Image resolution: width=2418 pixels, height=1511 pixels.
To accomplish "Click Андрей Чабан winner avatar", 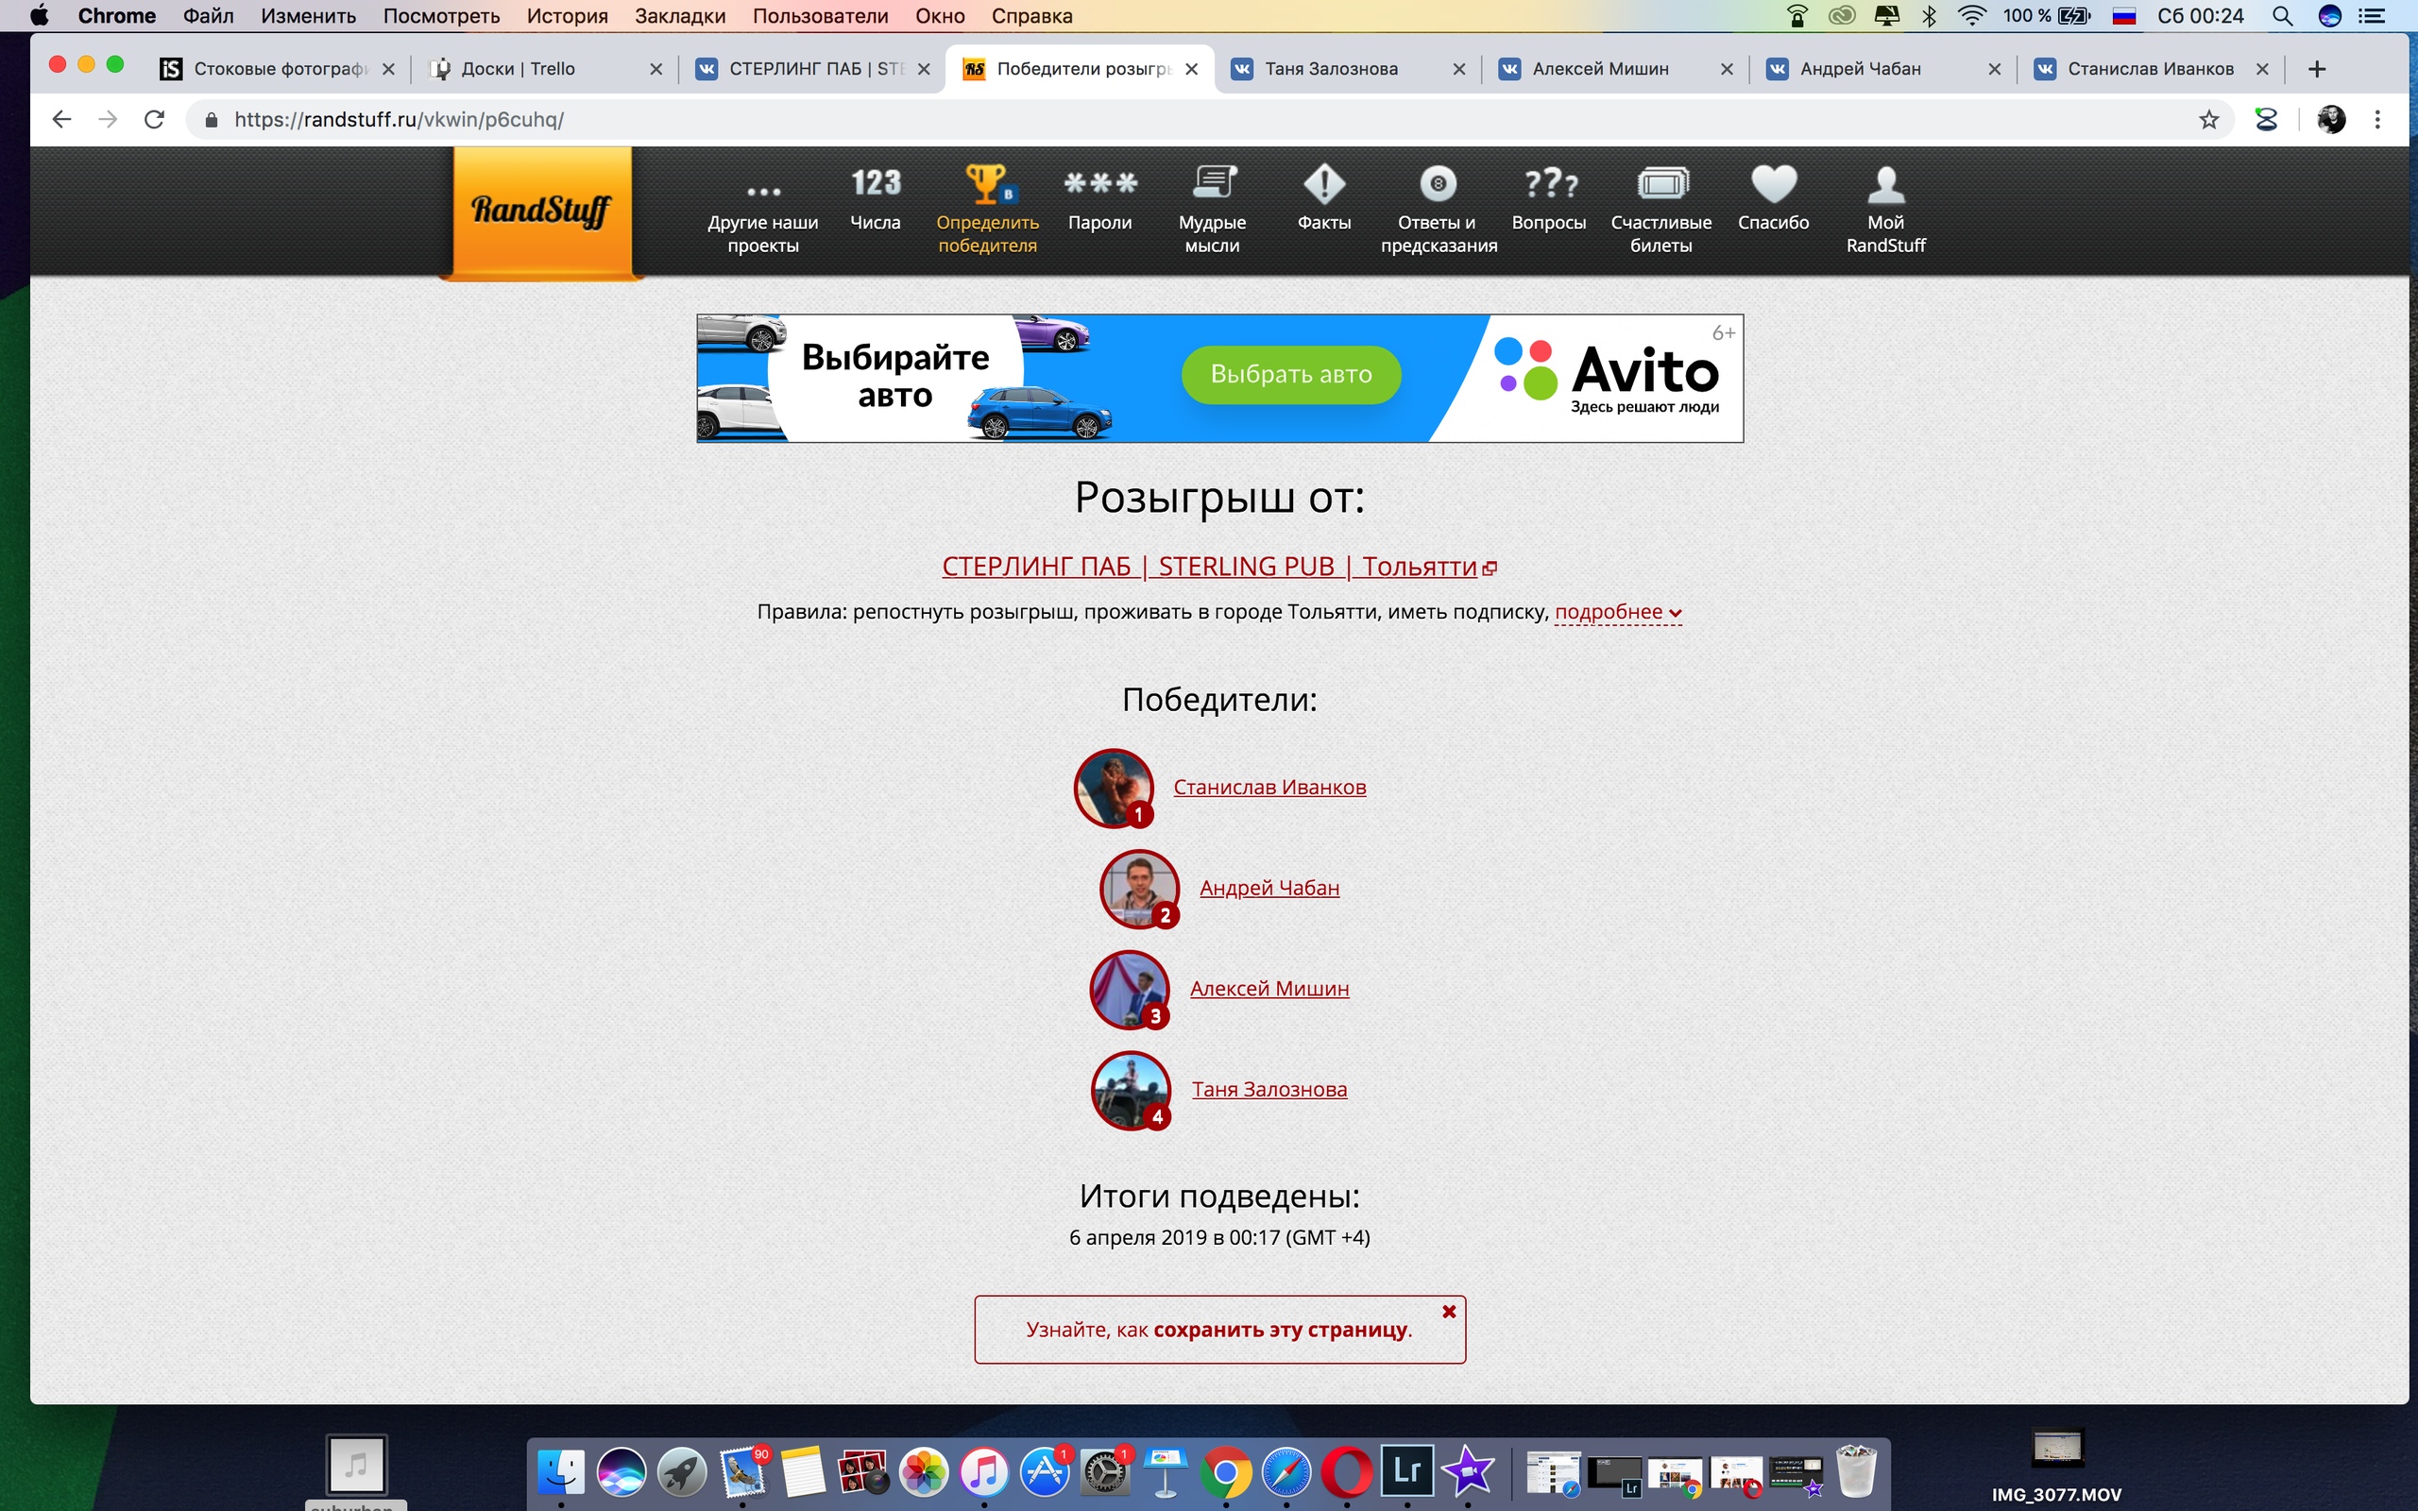I will click(x=1138, y=888).
